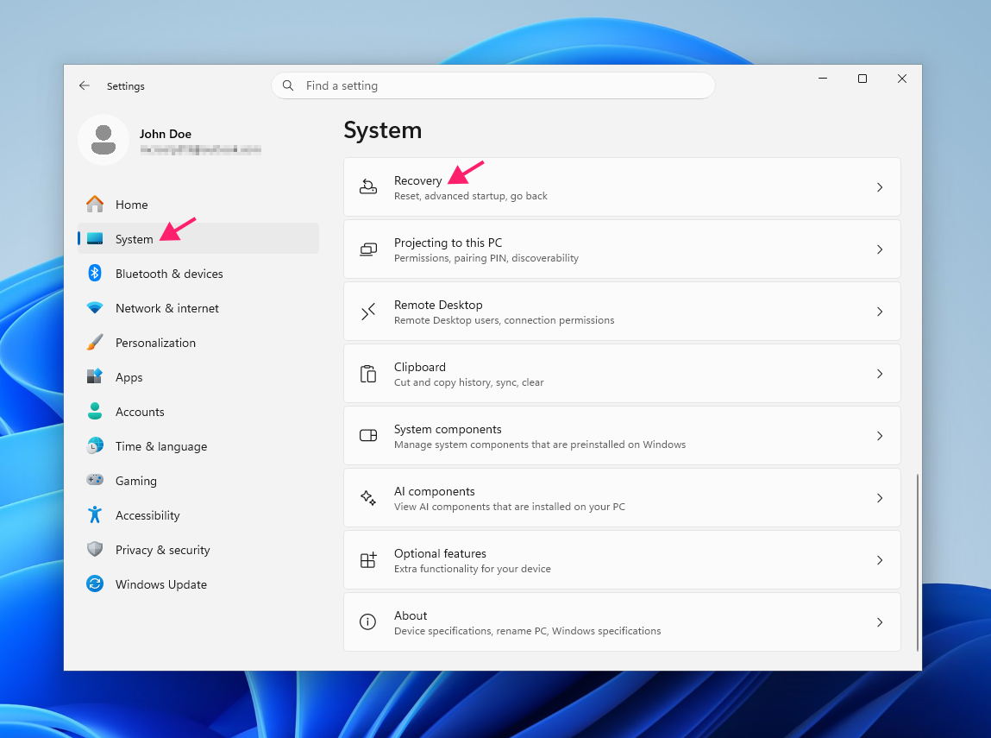Click the Time & language clock icon
The image size is (991, 738).
pos(95,445)
